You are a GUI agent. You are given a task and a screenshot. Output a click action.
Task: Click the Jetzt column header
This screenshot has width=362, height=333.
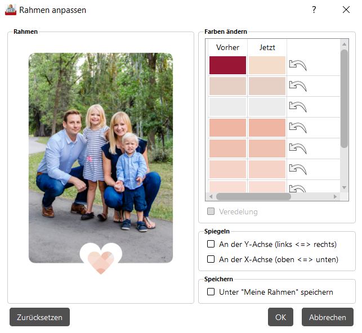267,47
